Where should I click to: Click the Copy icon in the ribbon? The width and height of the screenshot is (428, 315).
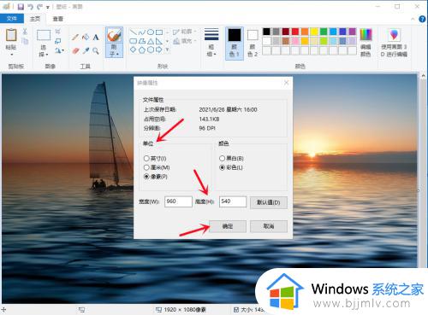(25, 41)
